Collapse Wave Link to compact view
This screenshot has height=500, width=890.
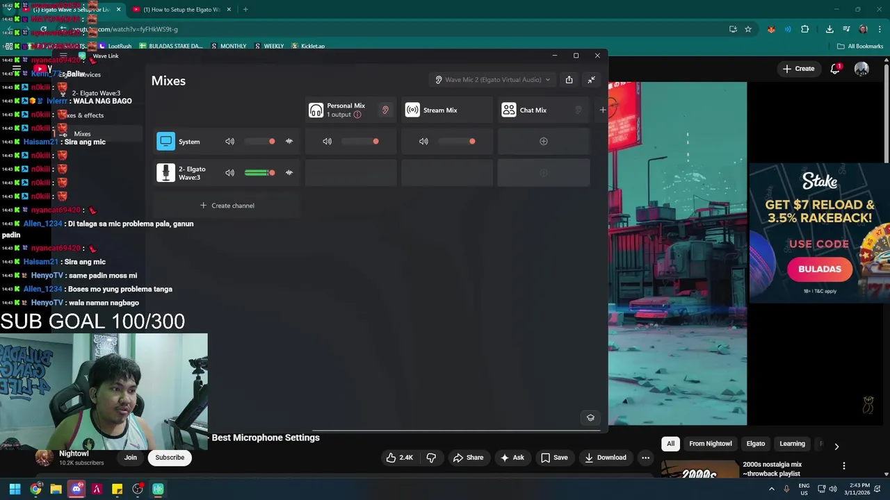[591, 80]
